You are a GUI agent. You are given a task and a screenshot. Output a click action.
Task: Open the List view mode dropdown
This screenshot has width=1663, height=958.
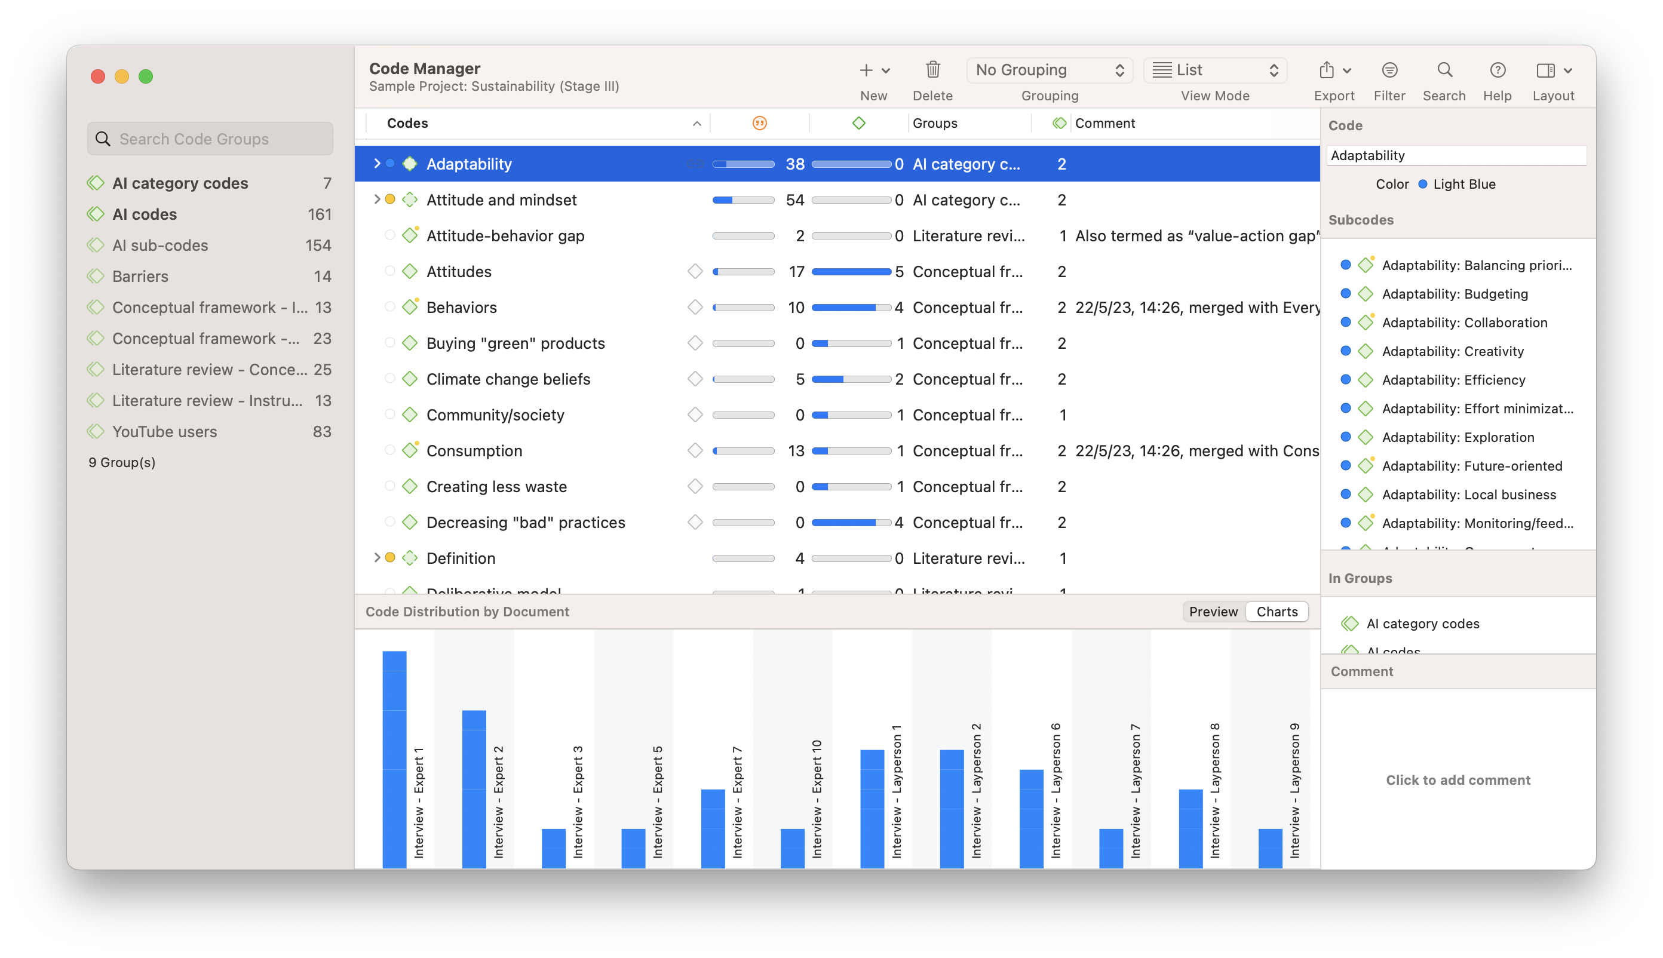click(x=1215, y=70)
